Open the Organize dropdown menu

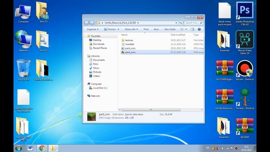[x=93, y=29]
